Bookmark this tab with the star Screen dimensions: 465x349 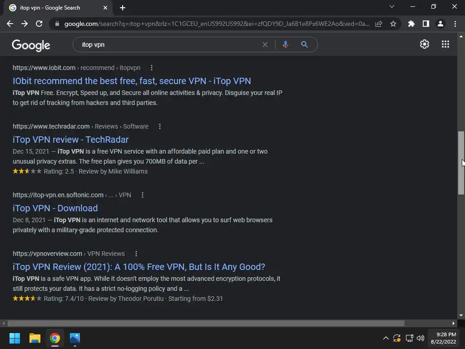(393, 24)
